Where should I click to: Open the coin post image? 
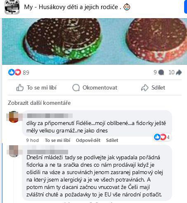click(x=95, y=41)
